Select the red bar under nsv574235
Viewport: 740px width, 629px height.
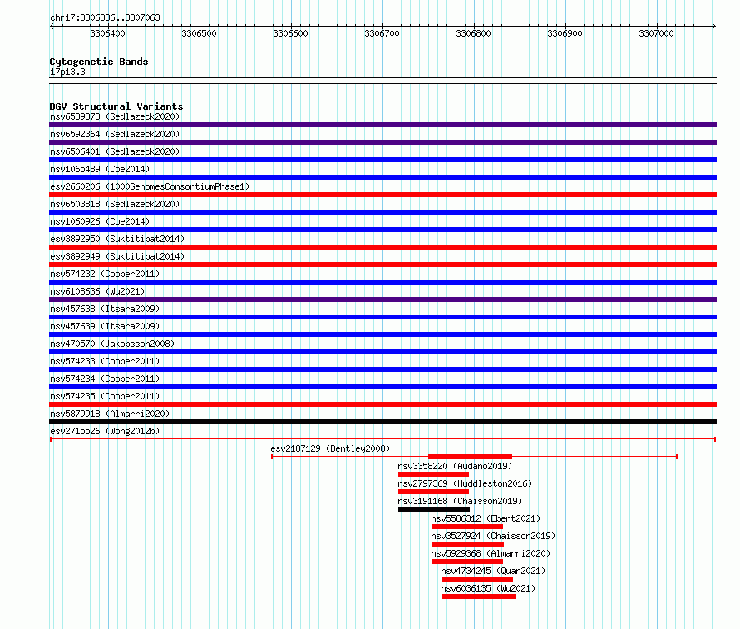point(382,404)
